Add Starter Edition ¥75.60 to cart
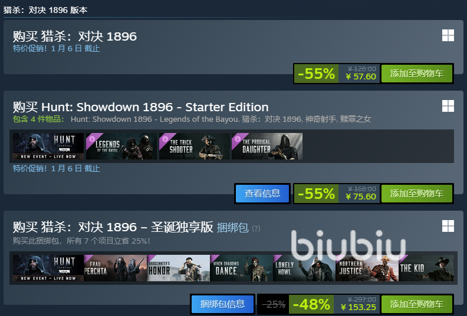 coord(417,194)
